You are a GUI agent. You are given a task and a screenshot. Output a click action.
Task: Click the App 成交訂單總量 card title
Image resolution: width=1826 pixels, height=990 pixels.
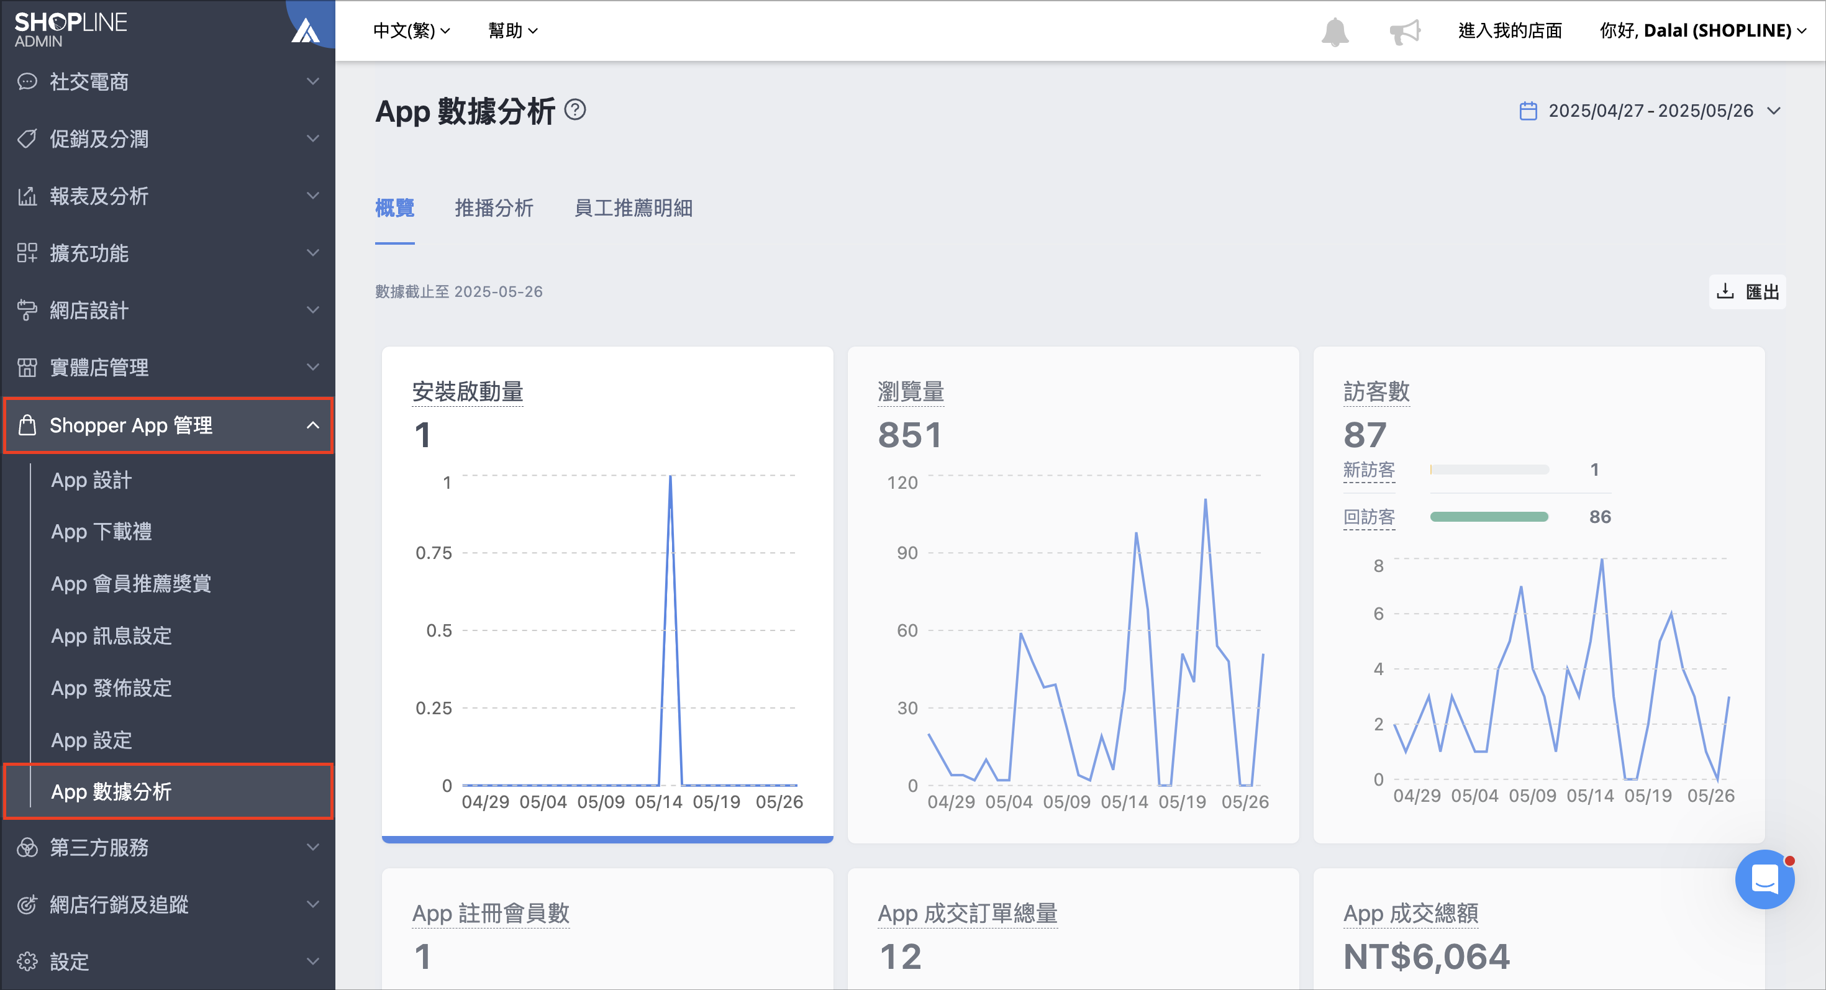(968, 914)
